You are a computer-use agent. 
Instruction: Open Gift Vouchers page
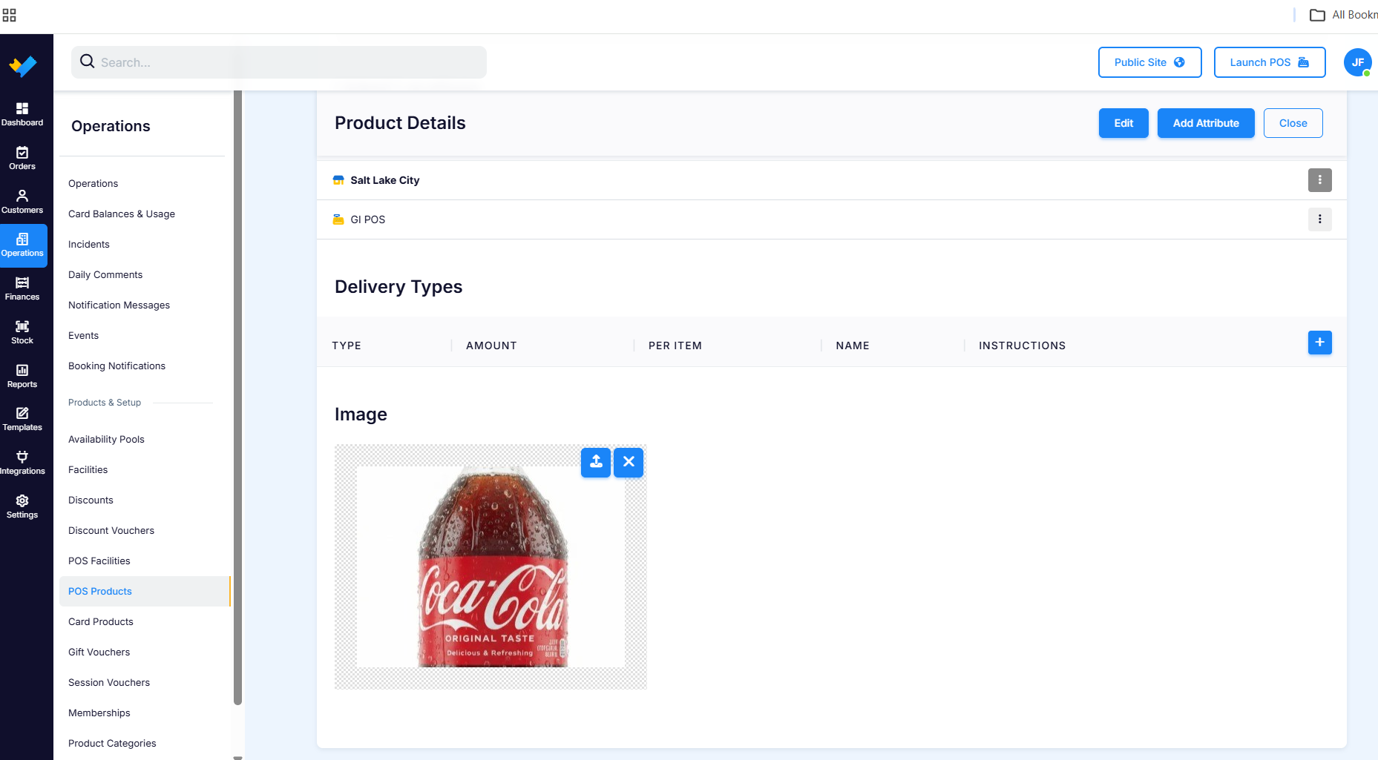[x=99, y=652]
